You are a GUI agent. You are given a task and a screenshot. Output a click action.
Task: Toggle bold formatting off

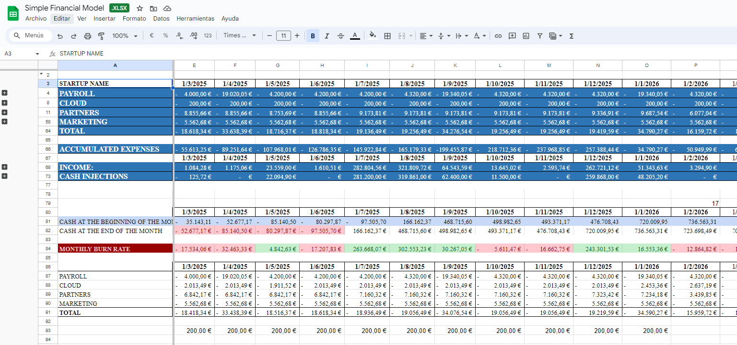click(x=313, y=35)
